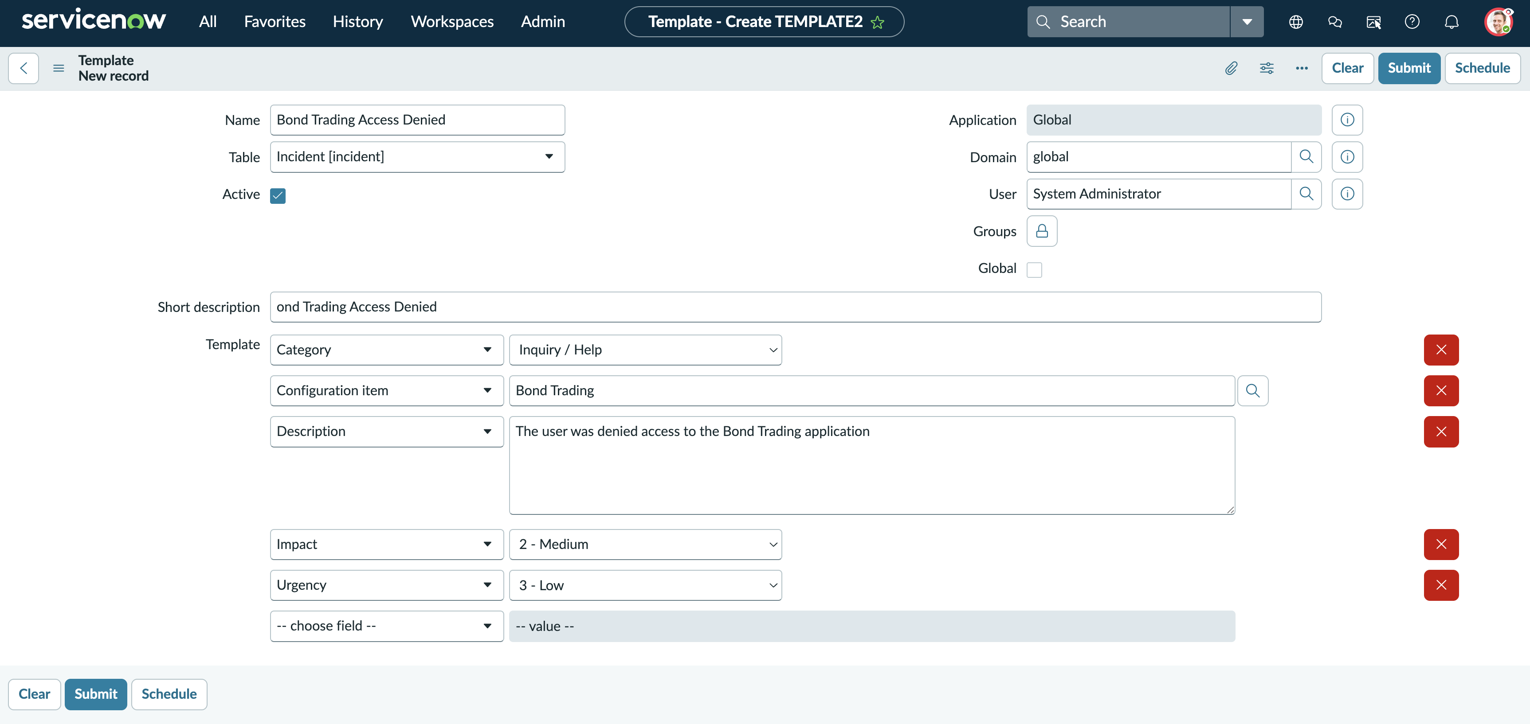Change the 2 - Medium impact value
This screenshot has width=1530, height=724.
click(x=645, y=544)
